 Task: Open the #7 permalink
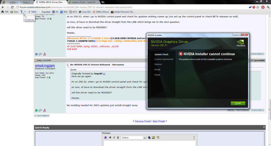click(258, 61)
